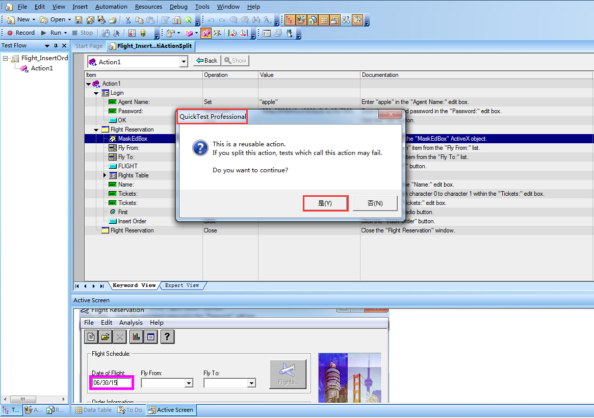Viewport: 594px width, 418px height.
Task: Toggle the Data Table grid toolbar icon
Action: point(324,20)
